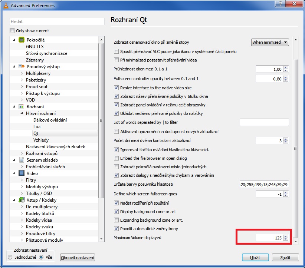
Task: Click the Proudový výstup stream icon
Action: pos(22,66)
